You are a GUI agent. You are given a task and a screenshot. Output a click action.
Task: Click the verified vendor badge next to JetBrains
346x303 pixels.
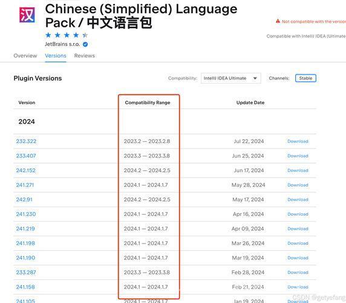coord(85,44)
